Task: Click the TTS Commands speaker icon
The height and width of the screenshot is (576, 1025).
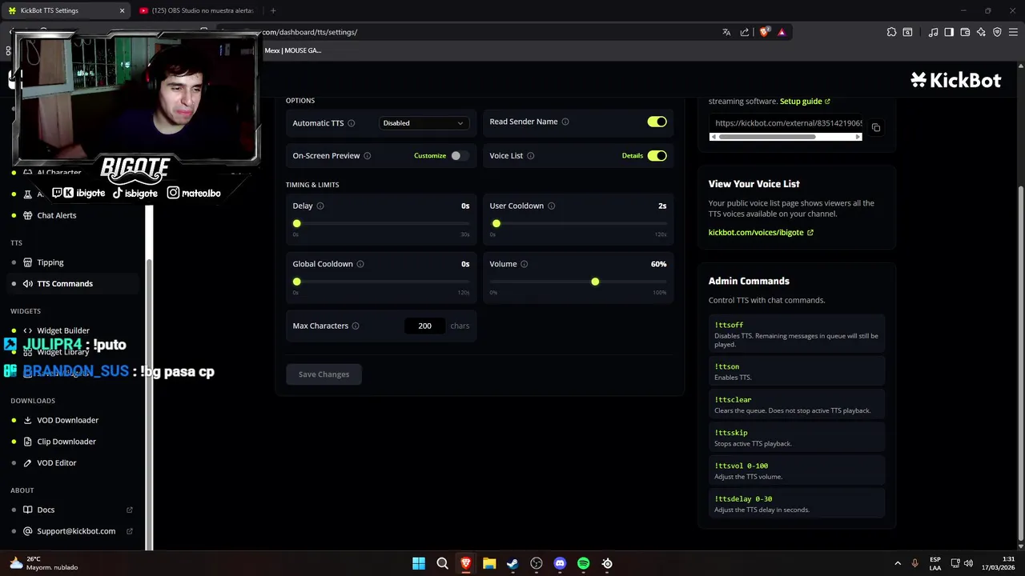Action: pos(28,283)
